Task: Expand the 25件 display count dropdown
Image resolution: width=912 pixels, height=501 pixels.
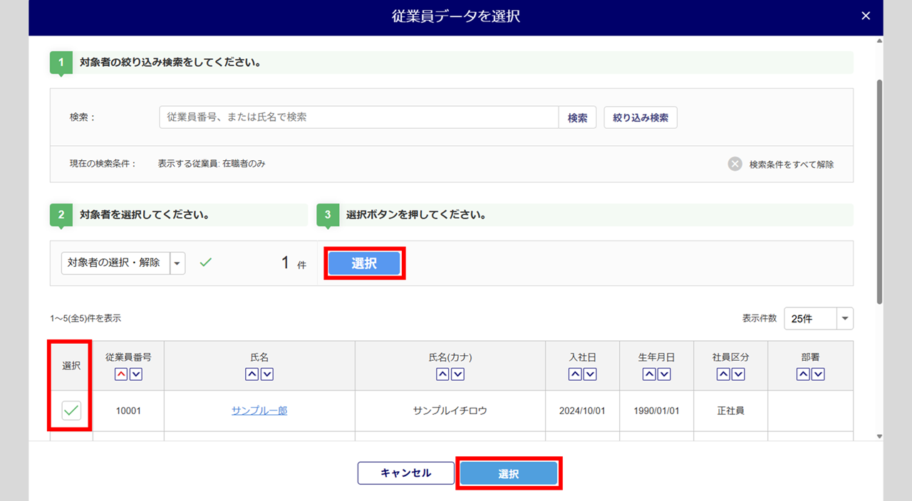Action: (845, 319)
